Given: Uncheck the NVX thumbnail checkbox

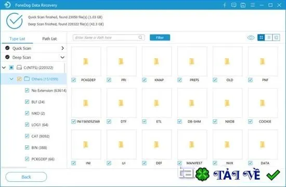Looking at the screenshot, I should 215,163.
